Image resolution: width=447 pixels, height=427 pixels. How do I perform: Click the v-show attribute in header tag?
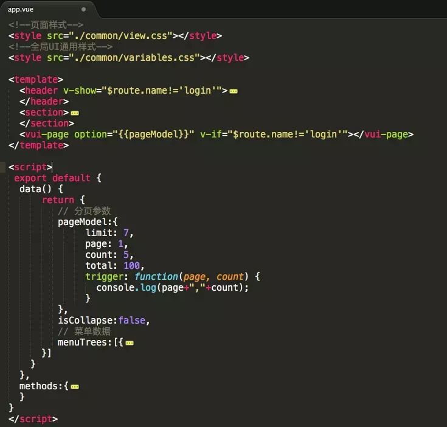point(142,91)
